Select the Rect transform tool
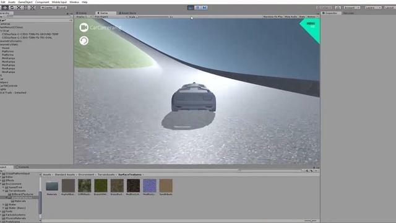Viewport: 396px width, 223px height. click(x=26, y=7)
